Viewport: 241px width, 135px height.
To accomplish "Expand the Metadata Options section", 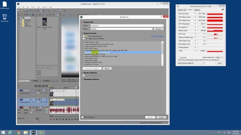I will click(x=82, y=79).
